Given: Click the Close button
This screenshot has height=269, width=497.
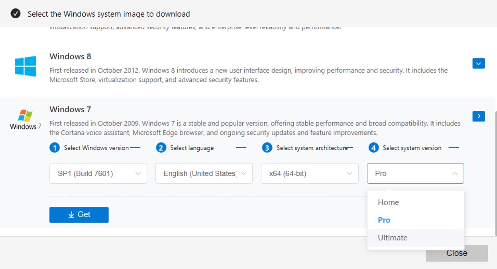Looking at the screenshot, I should pos(457,253).
